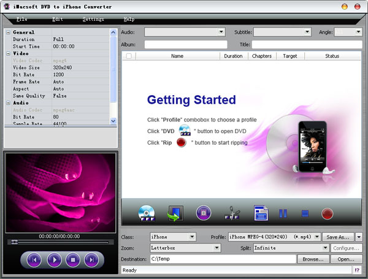Screen dimensions: 368x279
Task: Open the Subtitle dropdown
Action: tap(307, 32)
